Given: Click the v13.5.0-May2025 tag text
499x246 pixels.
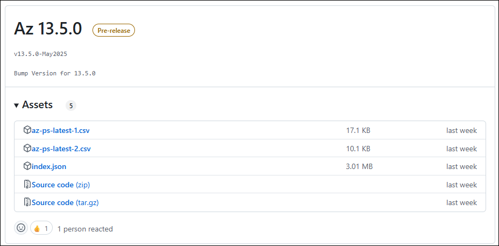Looking at the screenshot, I should click(40, 54).
